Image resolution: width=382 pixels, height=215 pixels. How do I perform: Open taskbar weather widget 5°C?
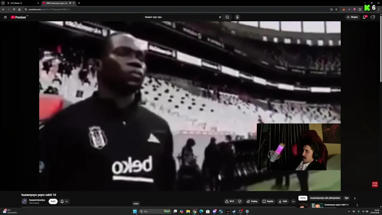pos(10,211)
